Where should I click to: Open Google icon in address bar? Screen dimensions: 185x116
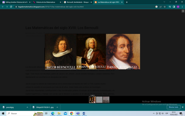tap(156, 7)
